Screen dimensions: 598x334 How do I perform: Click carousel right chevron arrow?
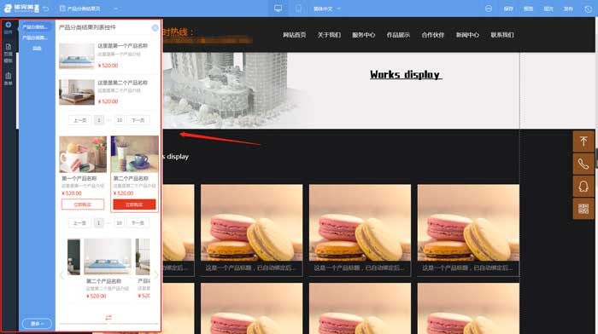pyautogui.click(x=155, y=274)
